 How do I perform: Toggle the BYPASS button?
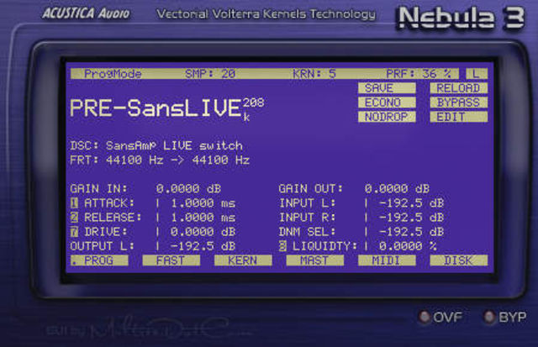(x=458, y=103)
